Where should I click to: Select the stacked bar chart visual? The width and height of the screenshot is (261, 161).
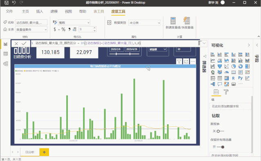[213, 54]
